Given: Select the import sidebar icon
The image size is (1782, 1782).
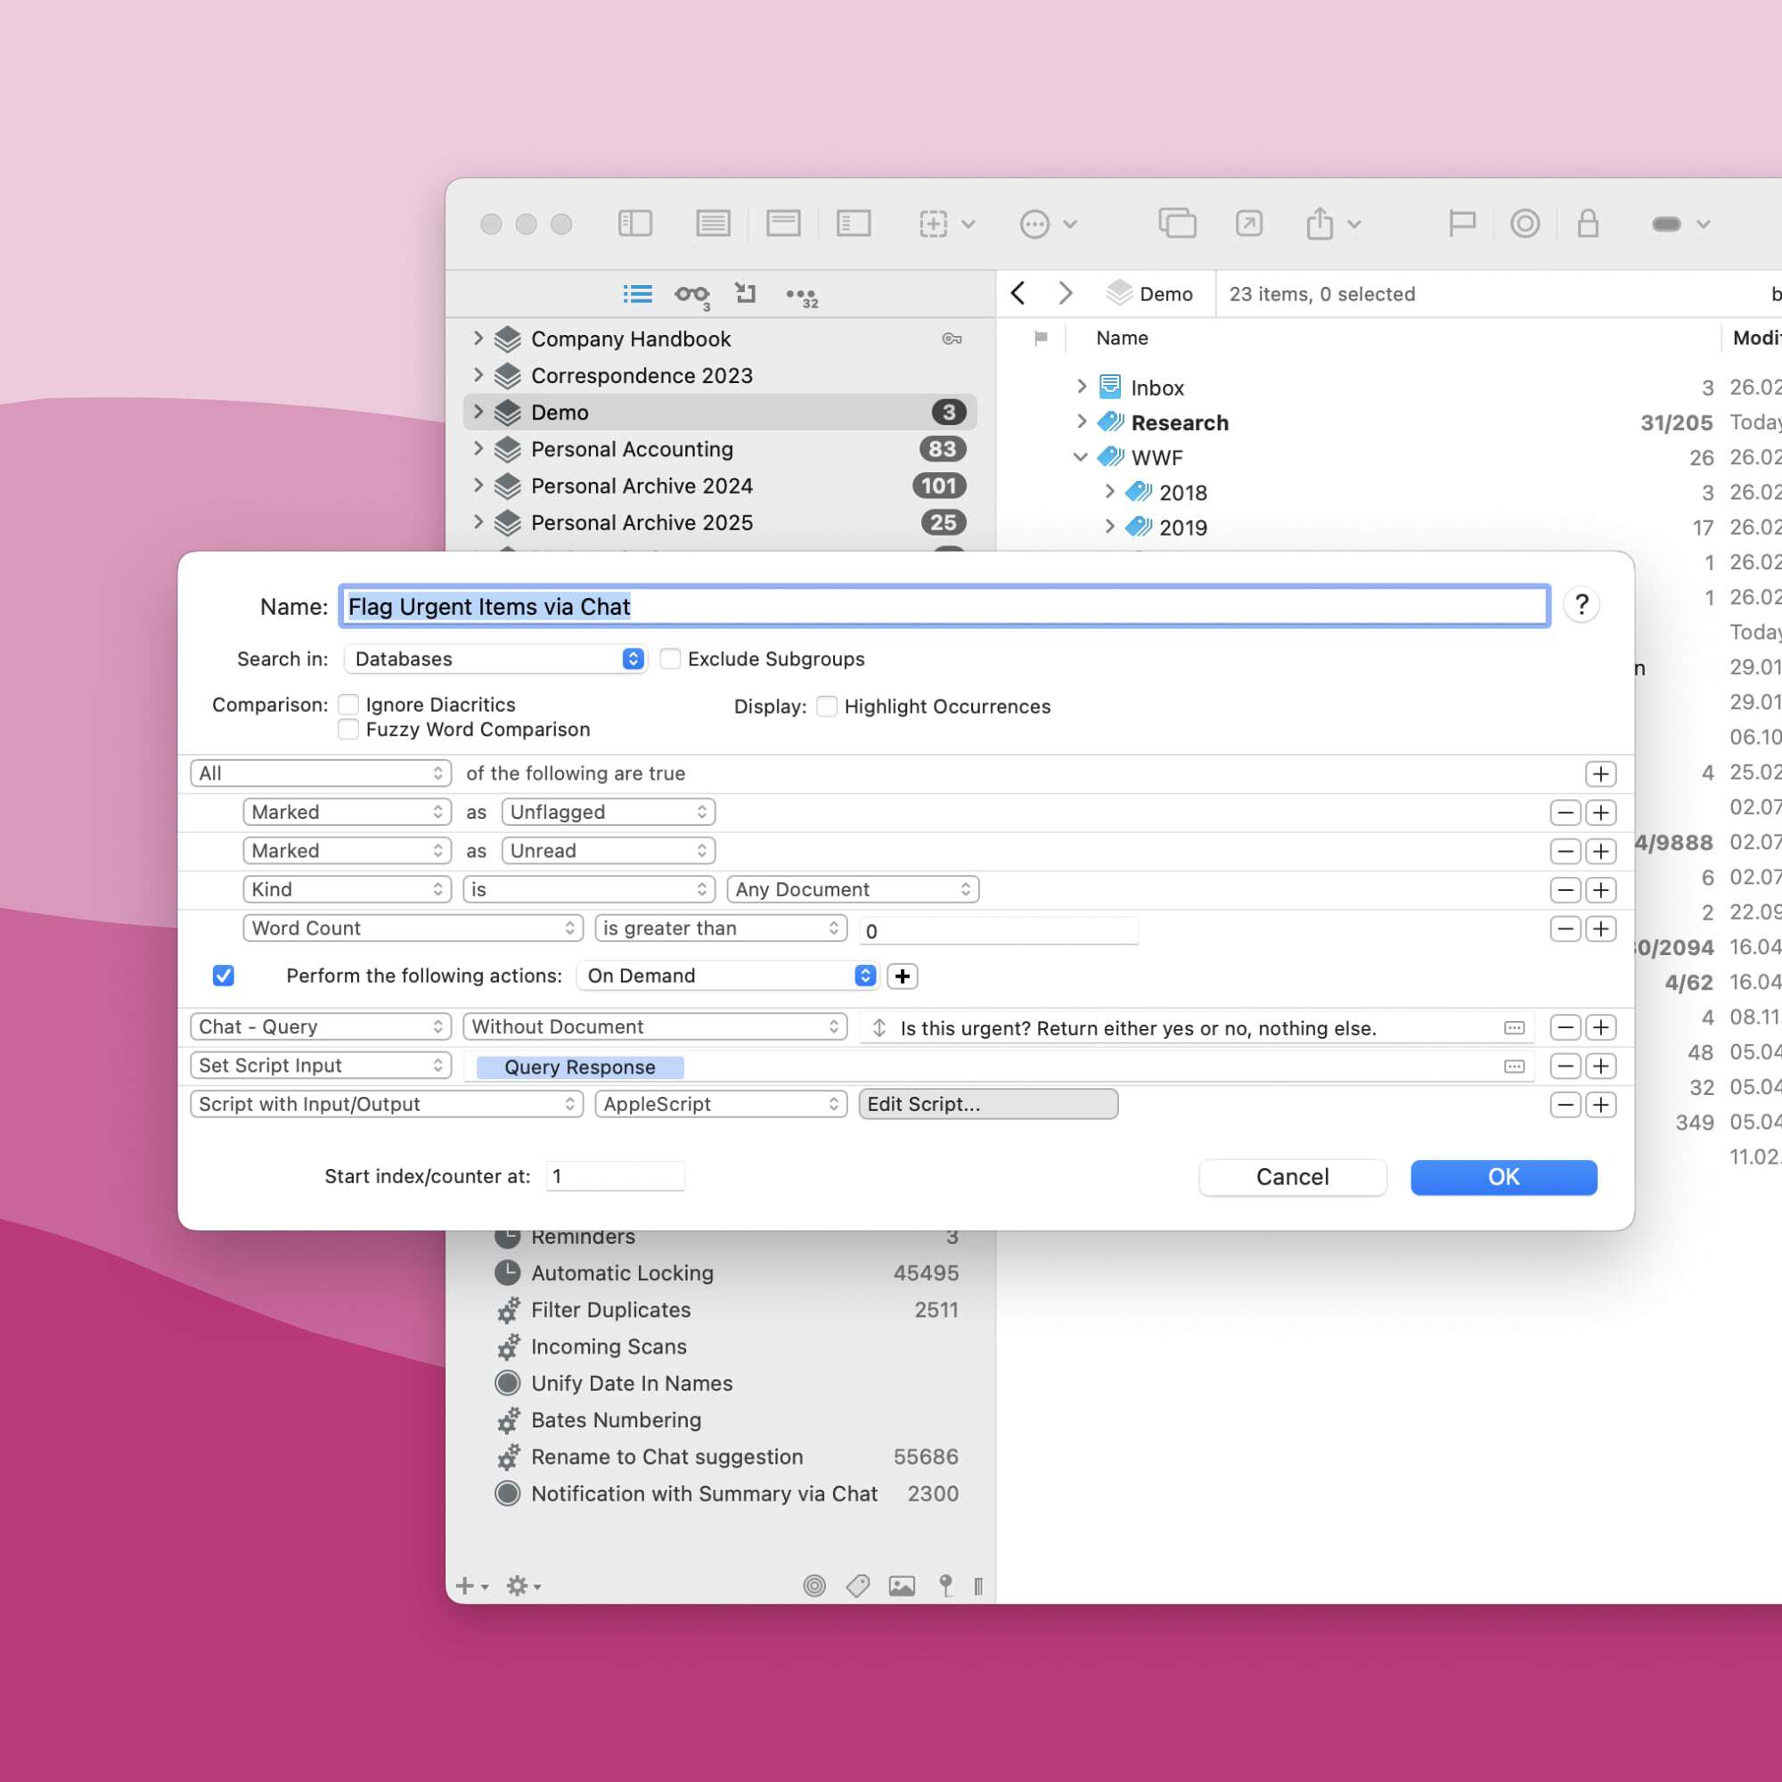Looking at the screenshot, I should pos(745,293).
